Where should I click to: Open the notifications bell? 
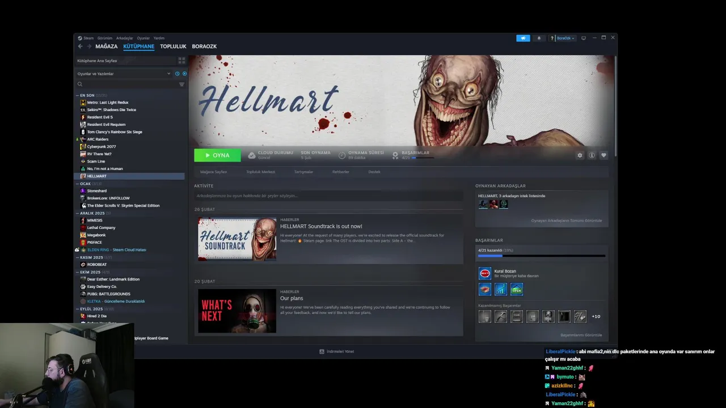[x=539, y=38]
